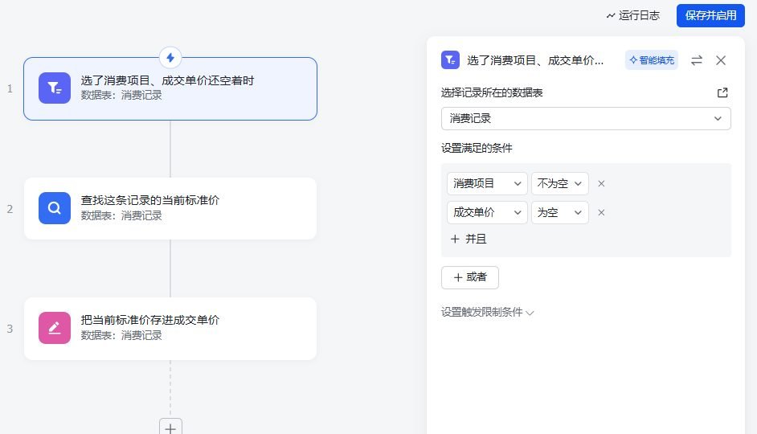Remove the 成交单价 condition row
The height and width of the screenshot is (434, 757).
coord(601,212)
